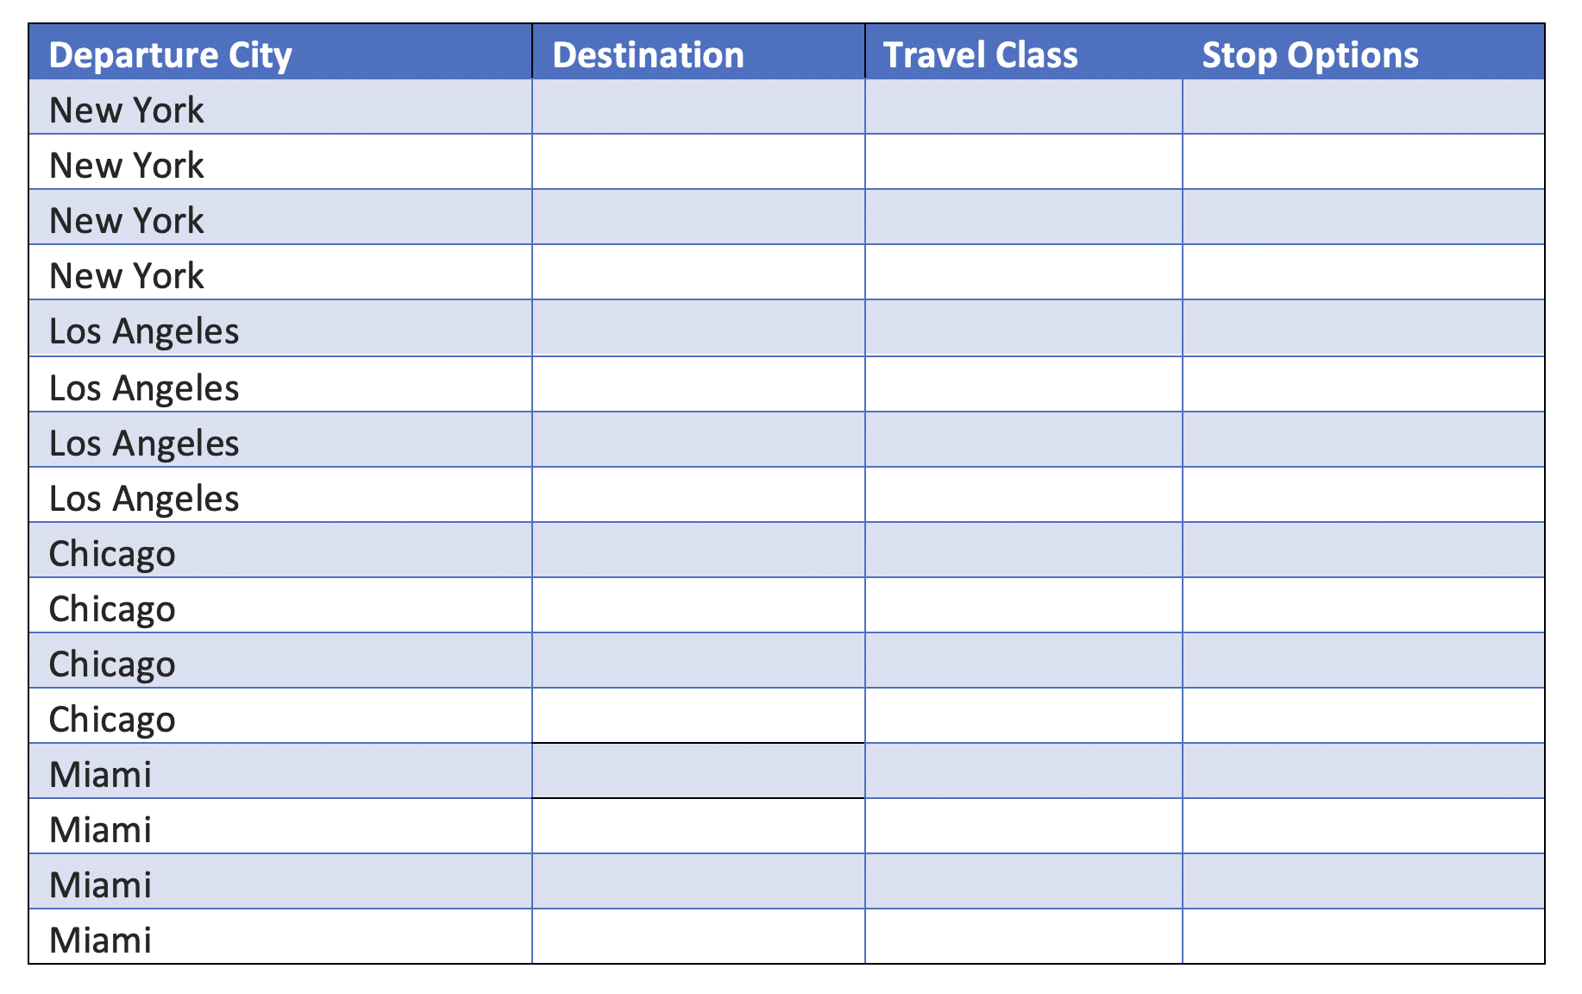Click Stop Options cell in first New York row
The image size is (1582, 994).
point(1363,107)
